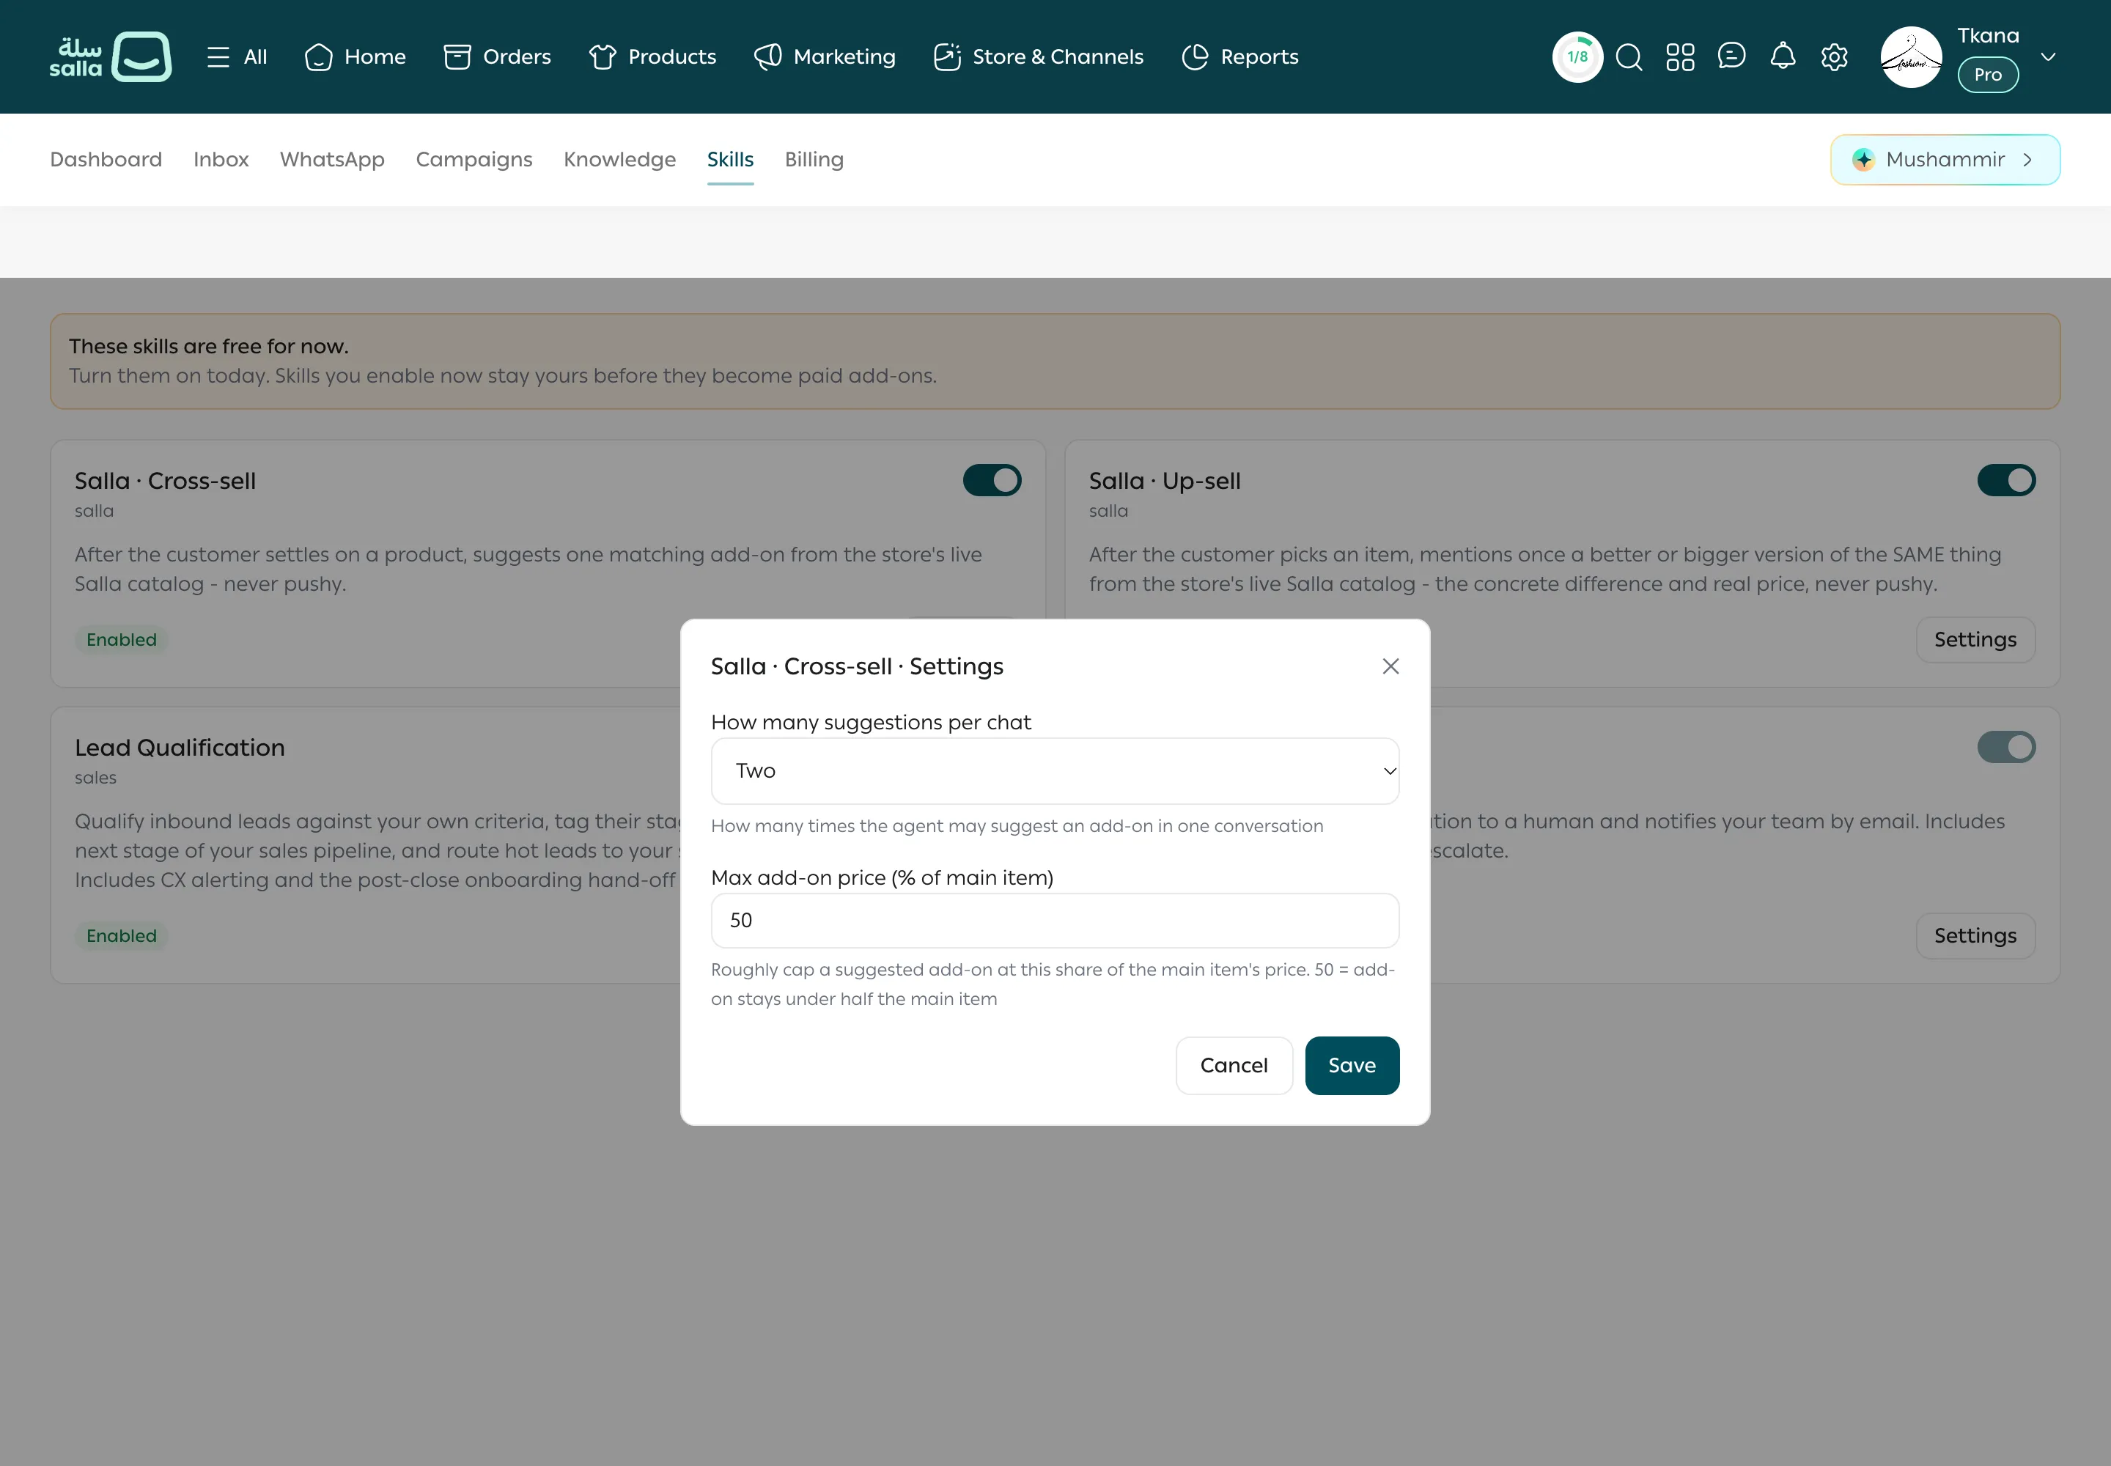Click the Enabled badge on Lead Qualification

[121, 935]
